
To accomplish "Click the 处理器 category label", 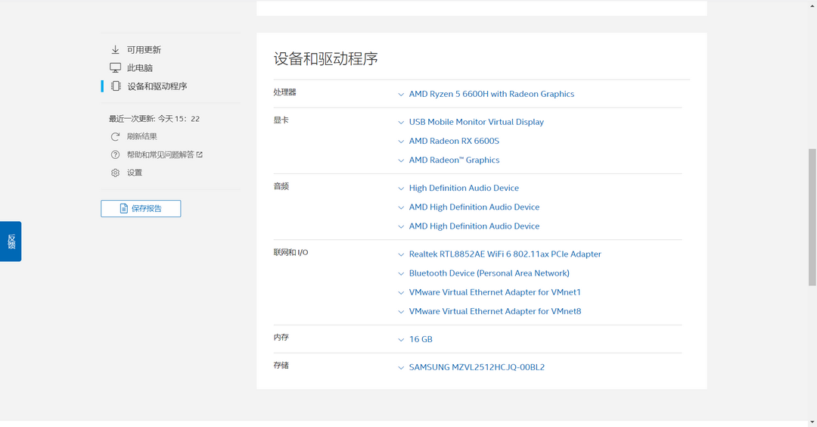I will (x=284, y=92).
